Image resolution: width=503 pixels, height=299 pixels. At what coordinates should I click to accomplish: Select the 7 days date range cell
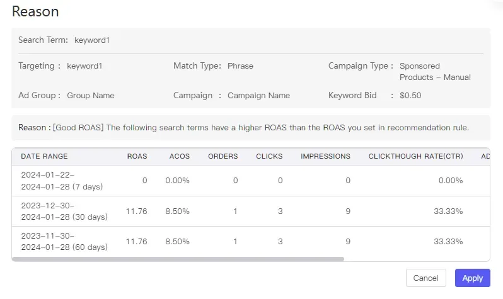[62, 181]
